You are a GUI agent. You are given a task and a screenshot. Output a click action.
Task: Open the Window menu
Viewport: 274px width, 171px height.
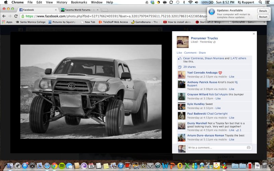coord(97,2)
